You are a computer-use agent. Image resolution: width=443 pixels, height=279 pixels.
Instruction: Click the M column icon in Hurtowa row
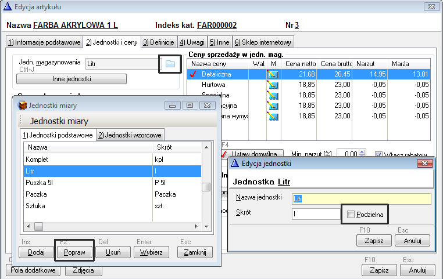coord(273,85)
